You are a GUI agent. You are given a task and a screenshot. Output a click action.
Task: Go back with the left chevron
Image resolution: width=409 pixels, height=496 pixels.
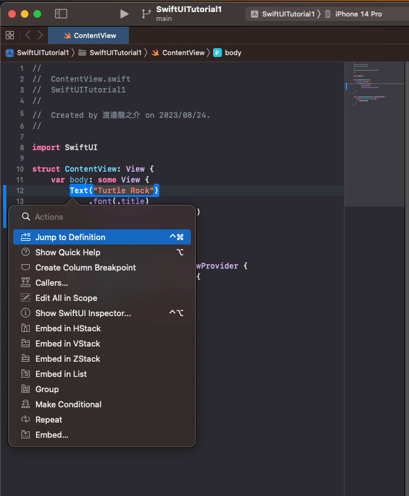(28, 35)
